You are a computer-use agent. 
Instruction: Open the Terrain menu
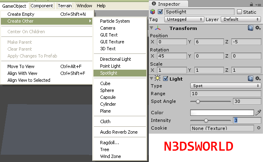pos(64,6)
